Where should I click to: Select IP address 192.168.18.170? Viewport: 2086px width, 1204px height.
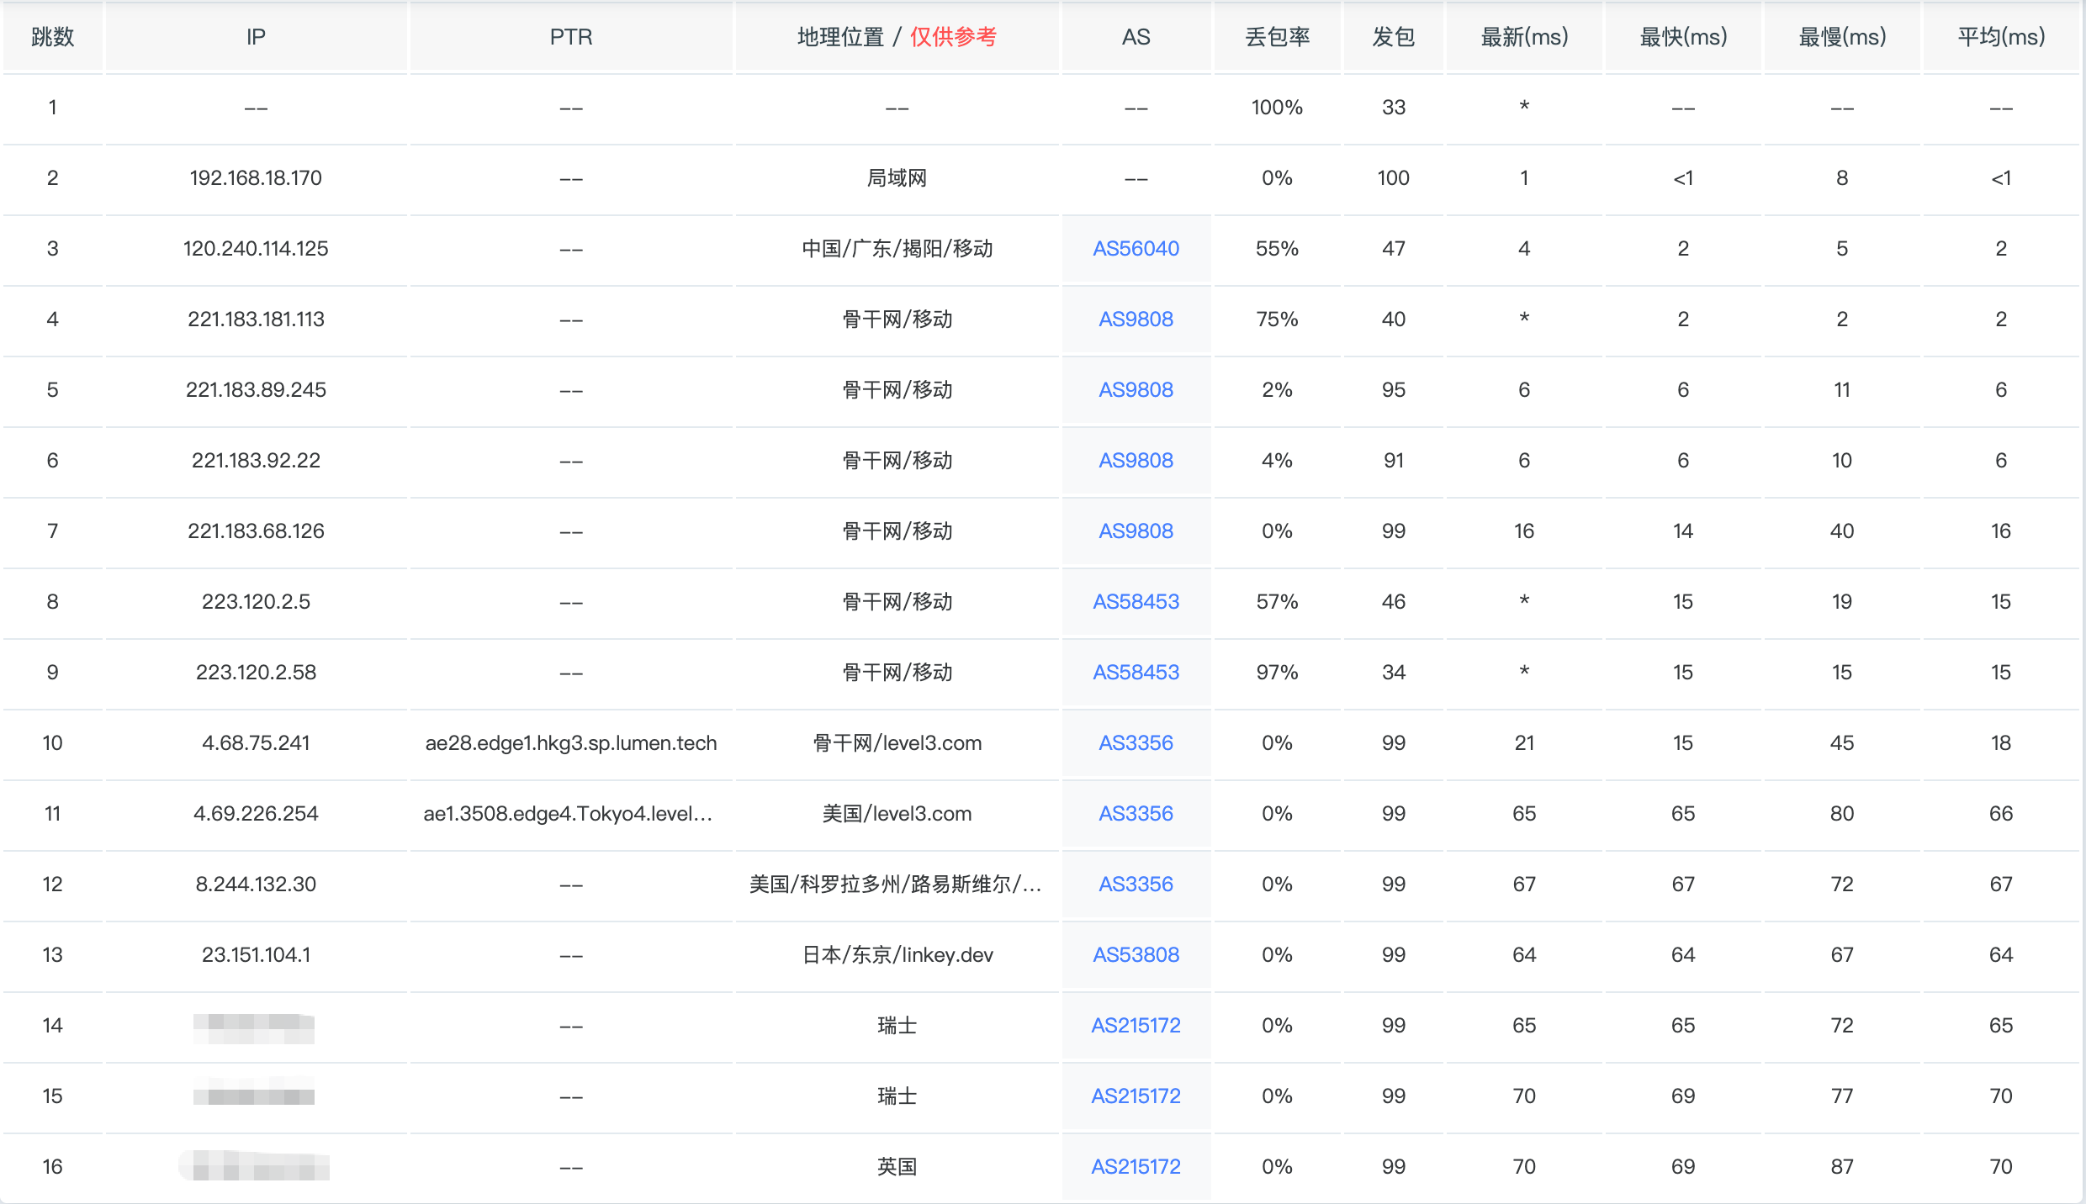coord(256,177)
